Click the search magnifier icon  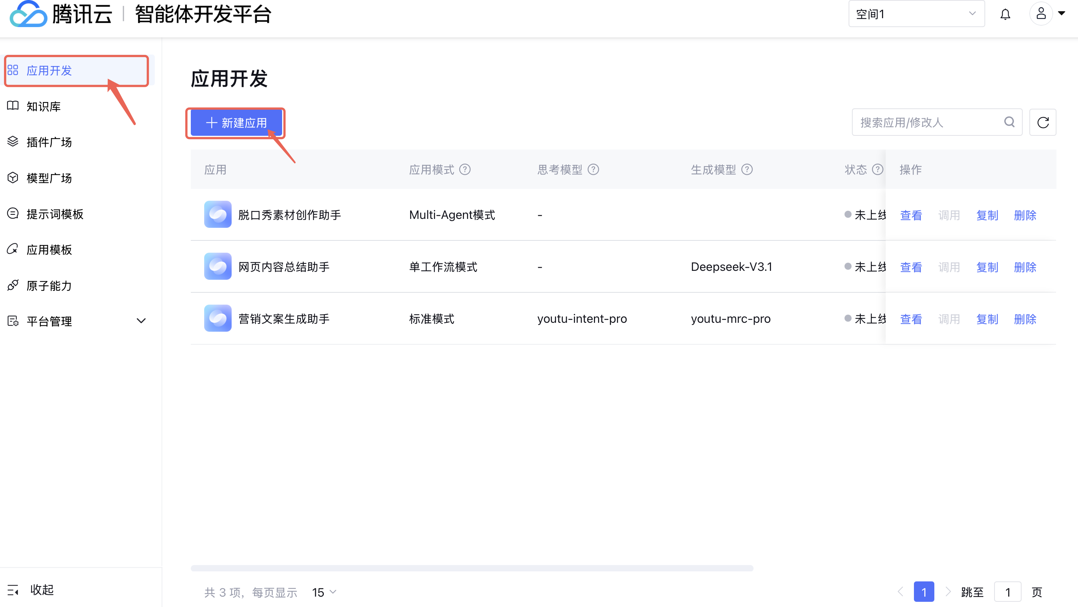pyautogui.click(x=1009, y=122)
